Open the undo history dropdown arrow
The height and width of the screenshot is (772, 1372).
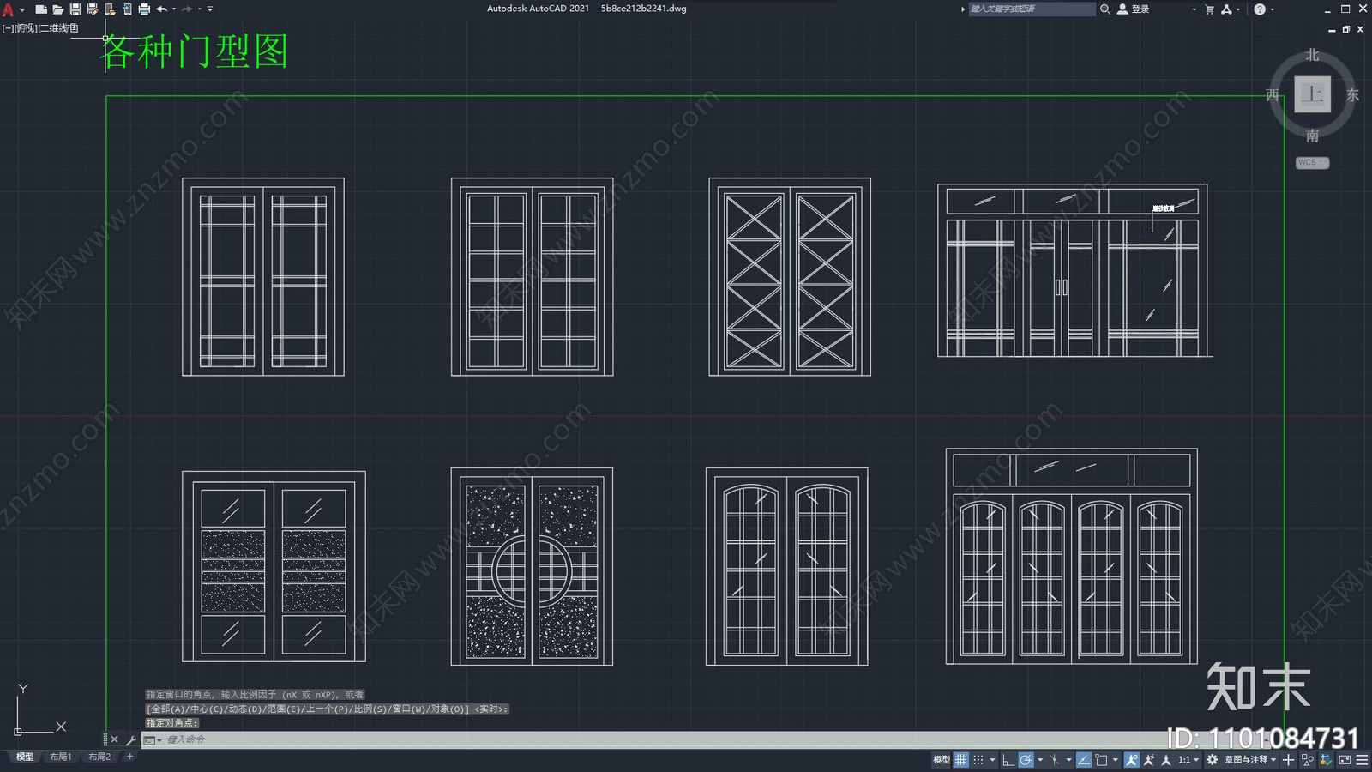(174, 9)
